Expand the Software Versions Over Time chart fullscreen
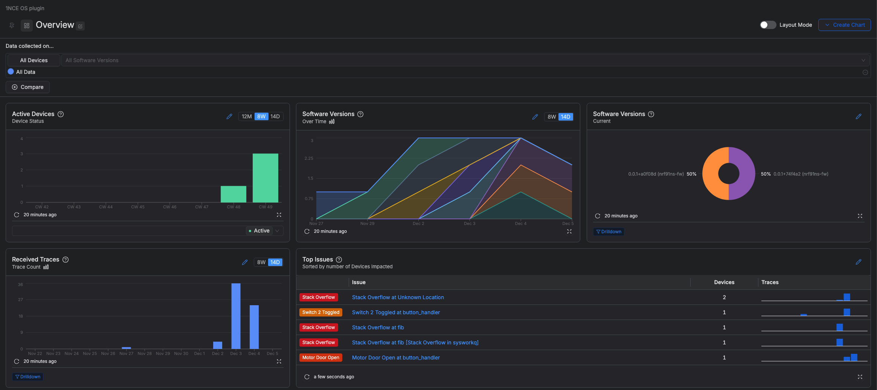 [569, 231]
